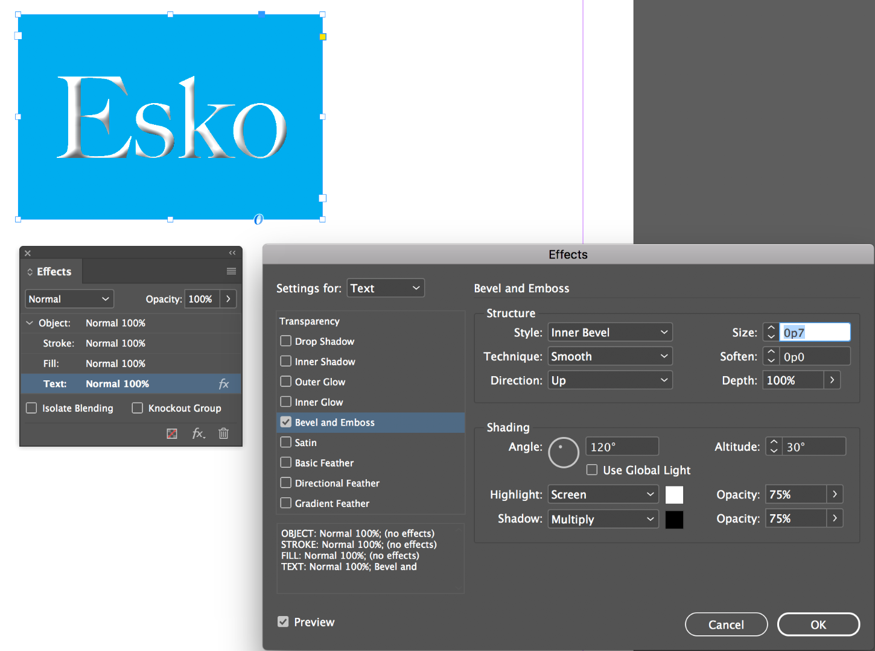The height and width of the screenshot is (651, 875).
Task: Collapse the Object row disclosure chevron
Action: (30, 323)
